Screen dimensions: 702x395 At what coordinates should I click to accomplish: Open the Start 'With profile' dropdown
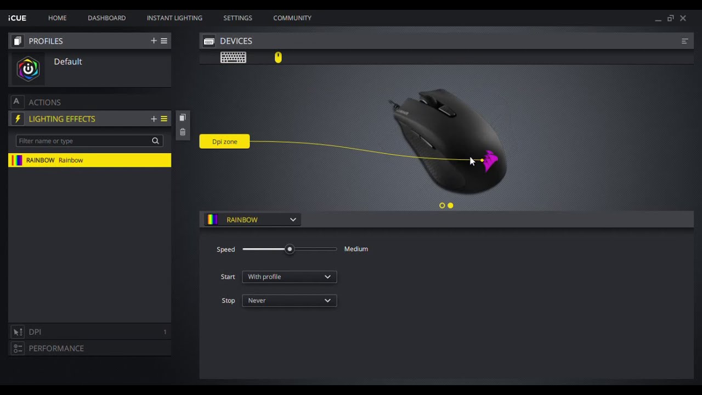(289, 276)
